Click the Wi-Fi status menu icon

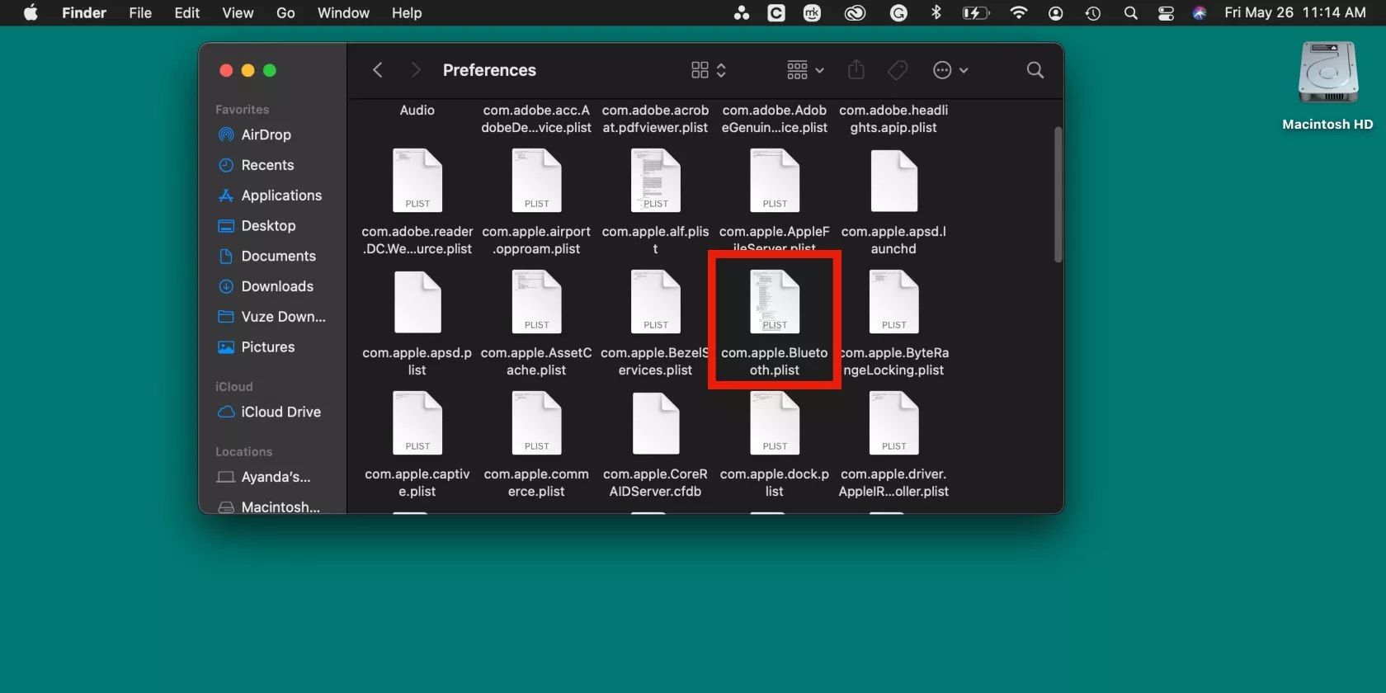click(1019, 12)
